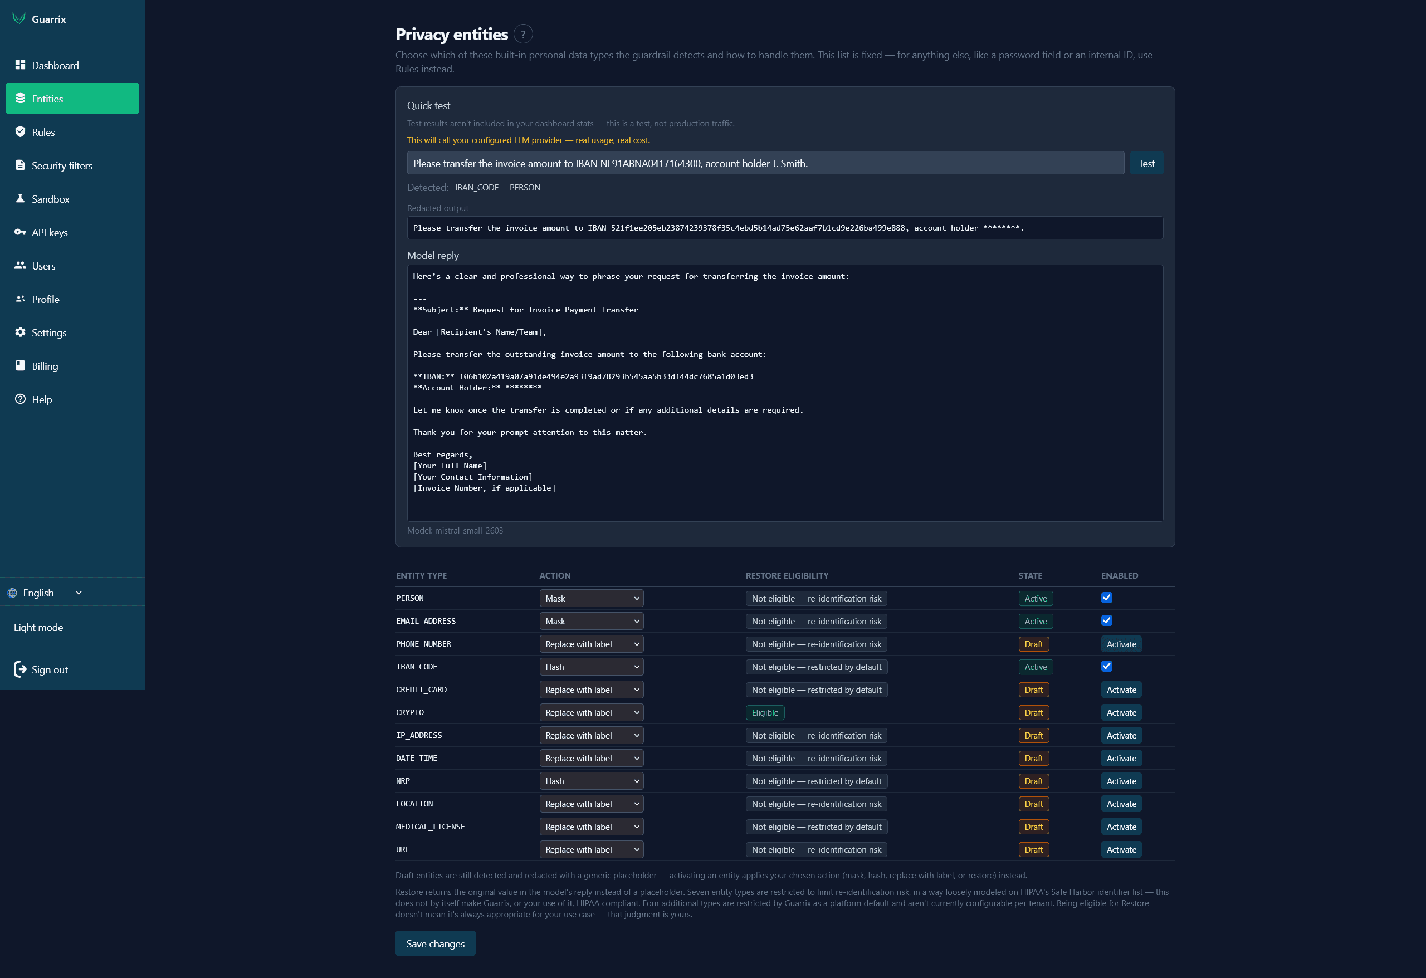The height and width of the screenshot is (978, 1426).
Task: Click the Settings gear icon
Action: click(x=20, y=332)
